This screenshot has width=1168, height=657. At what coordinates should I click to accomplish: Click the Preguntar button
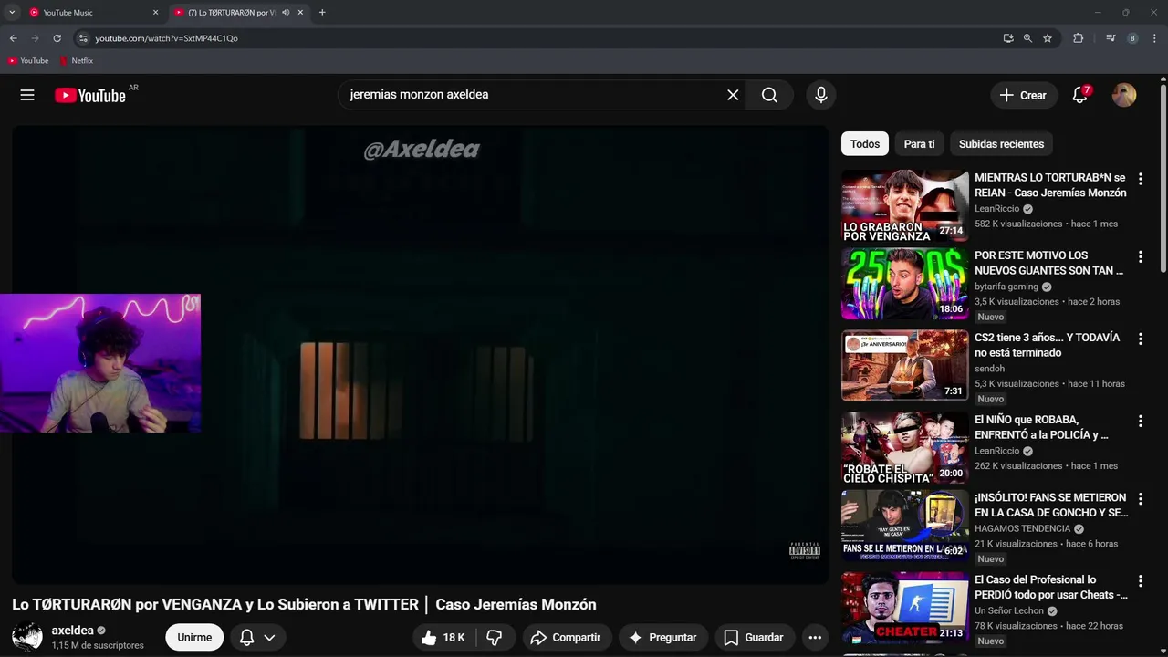tap(663, 638)
